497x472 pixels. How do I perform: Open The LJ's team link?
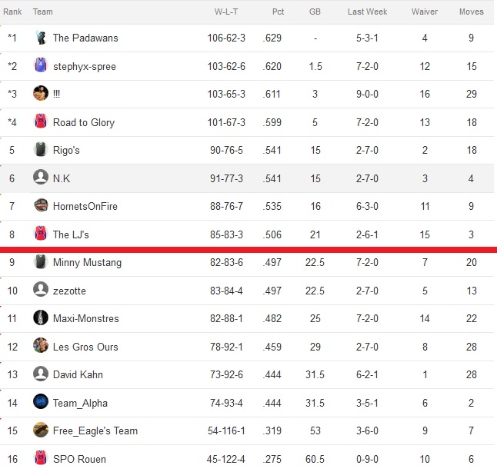click(71, 234)
